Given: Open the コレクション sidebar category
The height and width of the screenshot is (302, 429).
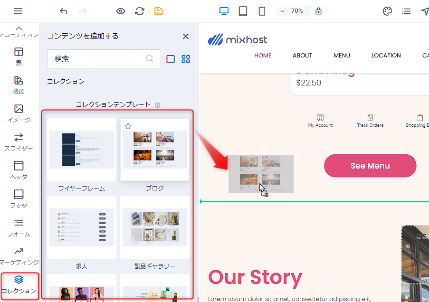Looking at the screenshot, I should click(x=19, y=284).
